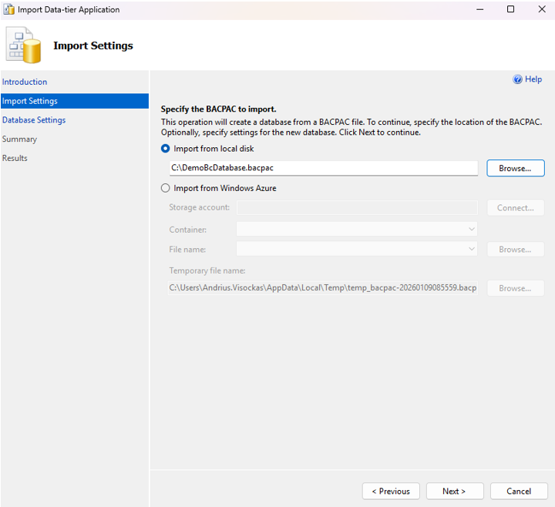Click the Help question mark icon
This screenshot has width=555, height=507.
(x=518, y=79)
